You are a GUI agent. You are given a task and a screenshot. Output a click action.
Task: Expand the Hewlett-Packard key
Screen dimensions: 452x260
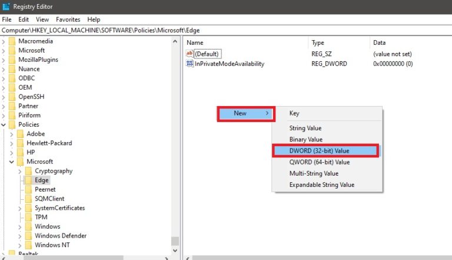(12, 143)
